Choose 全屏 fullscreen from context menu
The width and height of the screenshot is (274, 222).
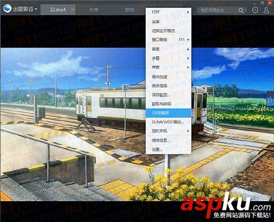[x=168, y=22]
